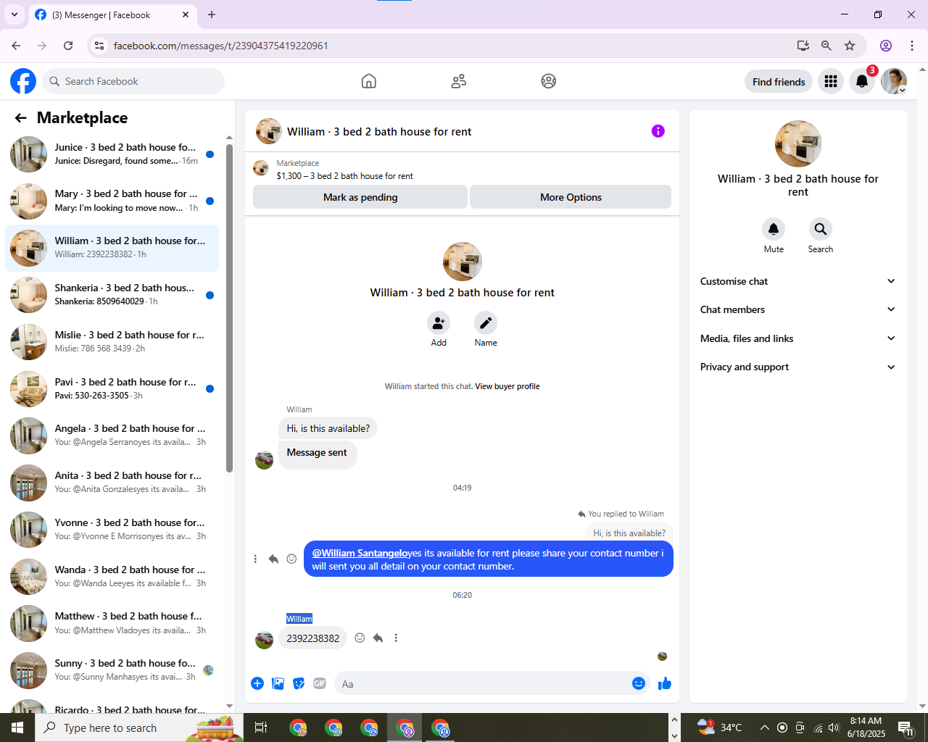Show hidden system tray icons
The image size is (928, 742).
(764, 728)
